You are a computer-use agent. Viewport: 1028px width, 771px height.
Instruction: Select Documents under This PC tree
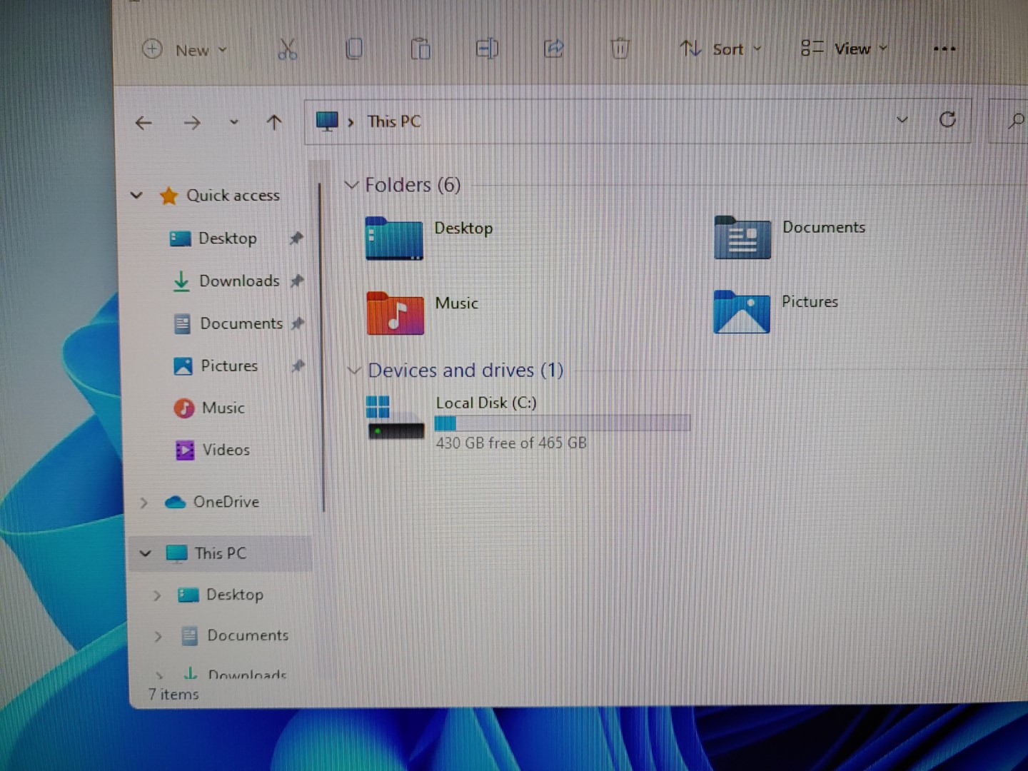pos(248,635)
